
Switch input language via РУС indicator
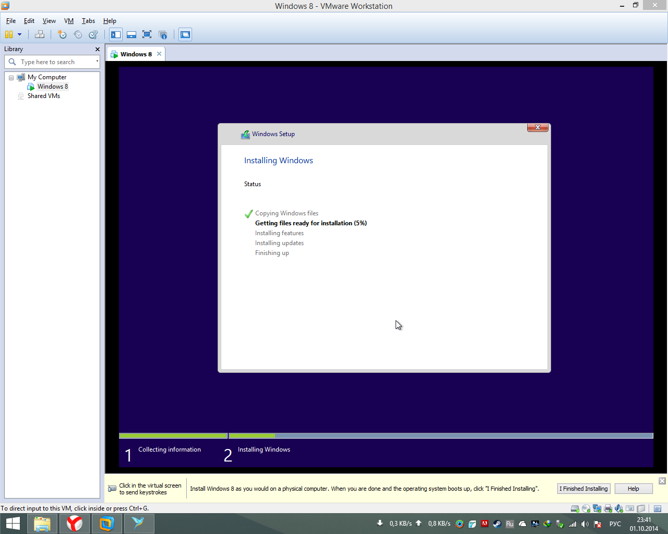[x=615, y=524]
